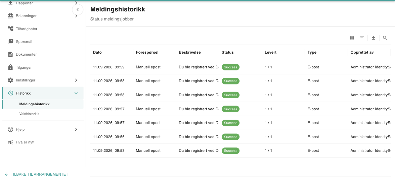Sort by the Beskrivelse column header

click(190, 53)
